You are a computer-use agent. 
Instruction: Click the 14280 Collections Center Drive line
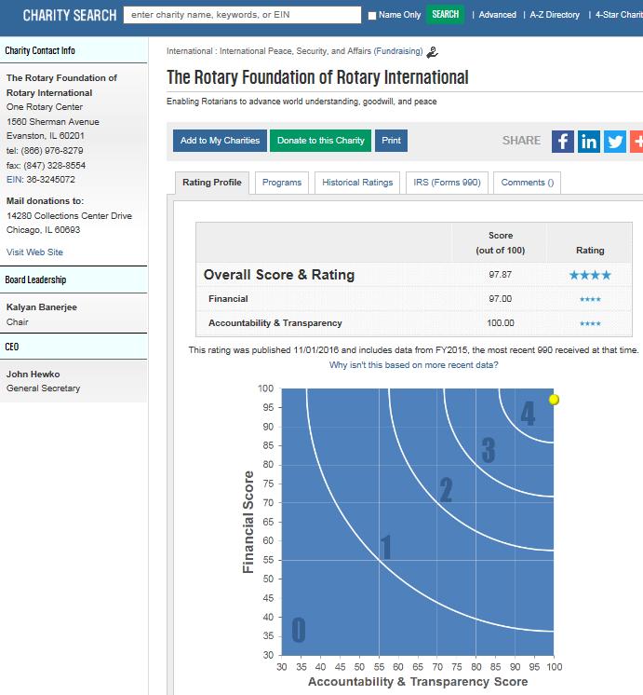click(69, 216)
